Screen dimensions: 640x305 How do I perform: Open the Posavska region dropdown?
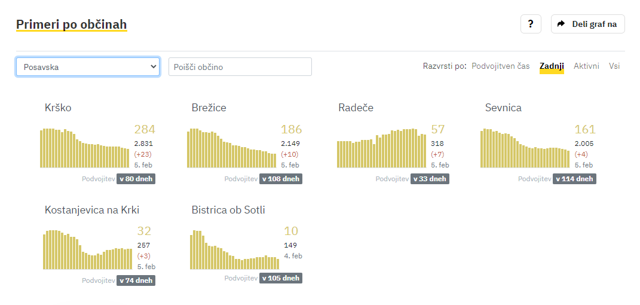pos(88,66)
